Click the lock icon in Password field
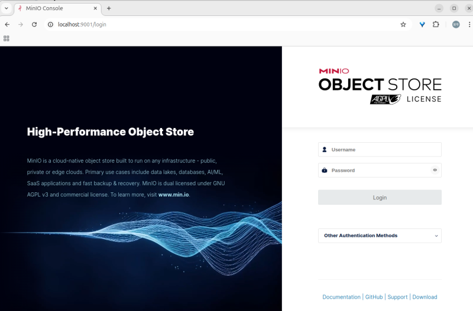The height and width of the screenshot is (311, 473). coord(325,171)
